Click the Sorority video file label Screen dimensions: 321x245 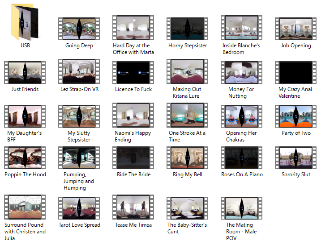[296, 174]
